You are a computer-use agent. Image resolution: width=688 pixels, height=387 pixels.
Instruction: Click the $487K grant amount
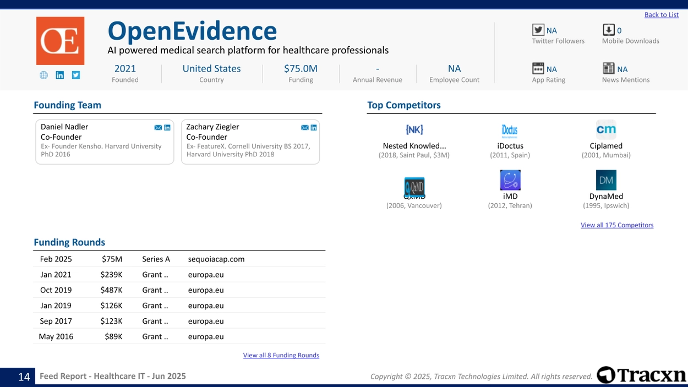(x=111, y=290)
